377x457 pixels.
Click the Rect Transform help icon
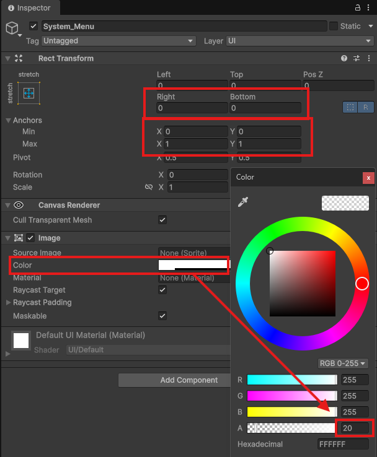click(344, 58)
